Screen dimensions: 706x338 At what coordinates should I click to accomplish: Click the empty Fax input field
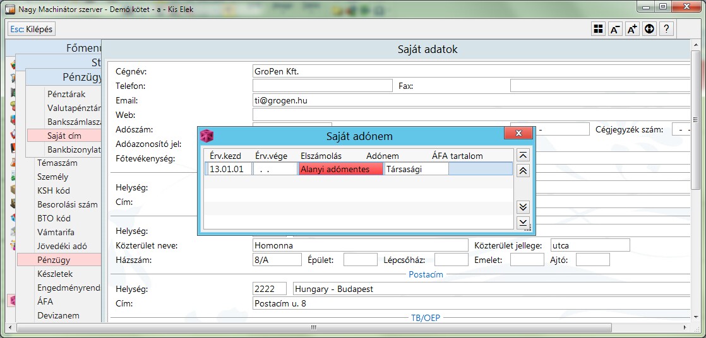coord(600,85)
